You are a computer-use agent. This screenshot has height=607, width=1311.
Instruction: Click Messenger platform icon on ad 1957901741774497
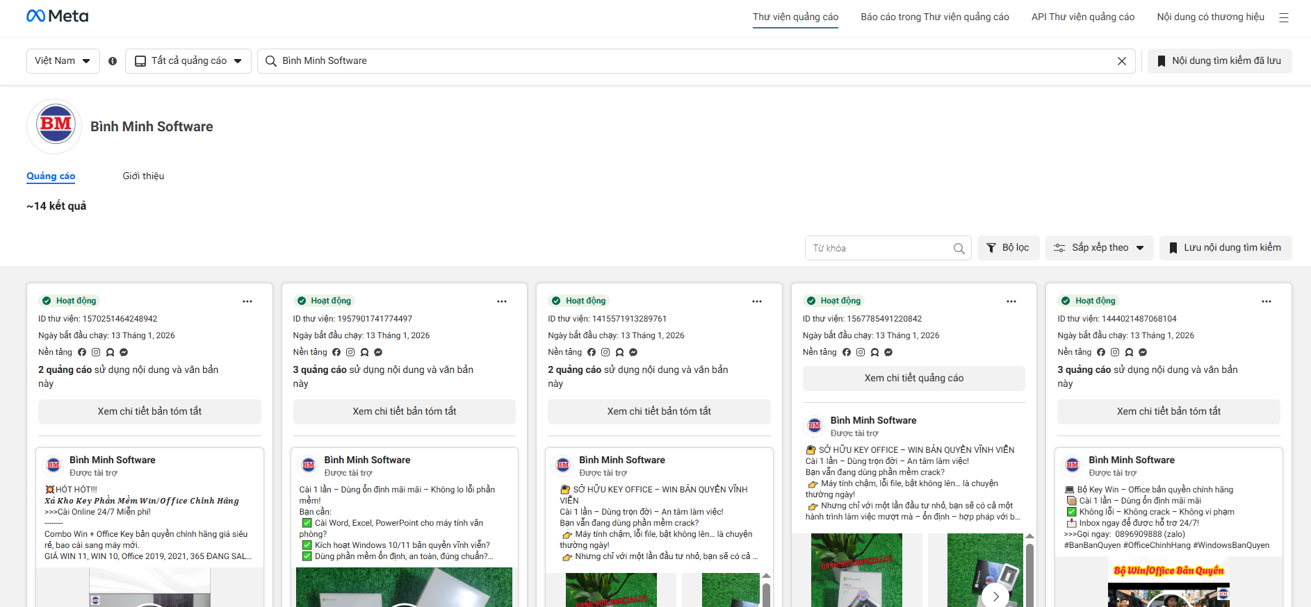pos(378,352)
